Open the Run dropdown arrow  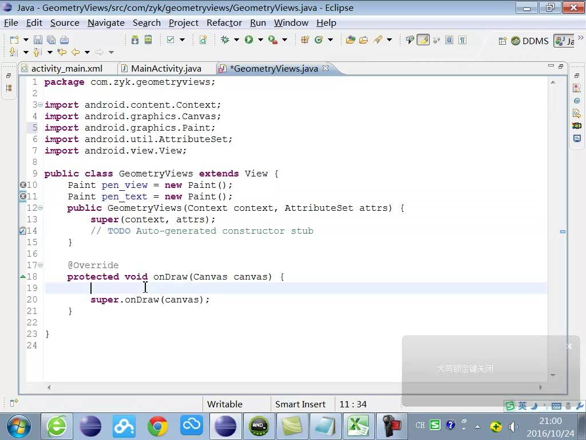point(260,40)
